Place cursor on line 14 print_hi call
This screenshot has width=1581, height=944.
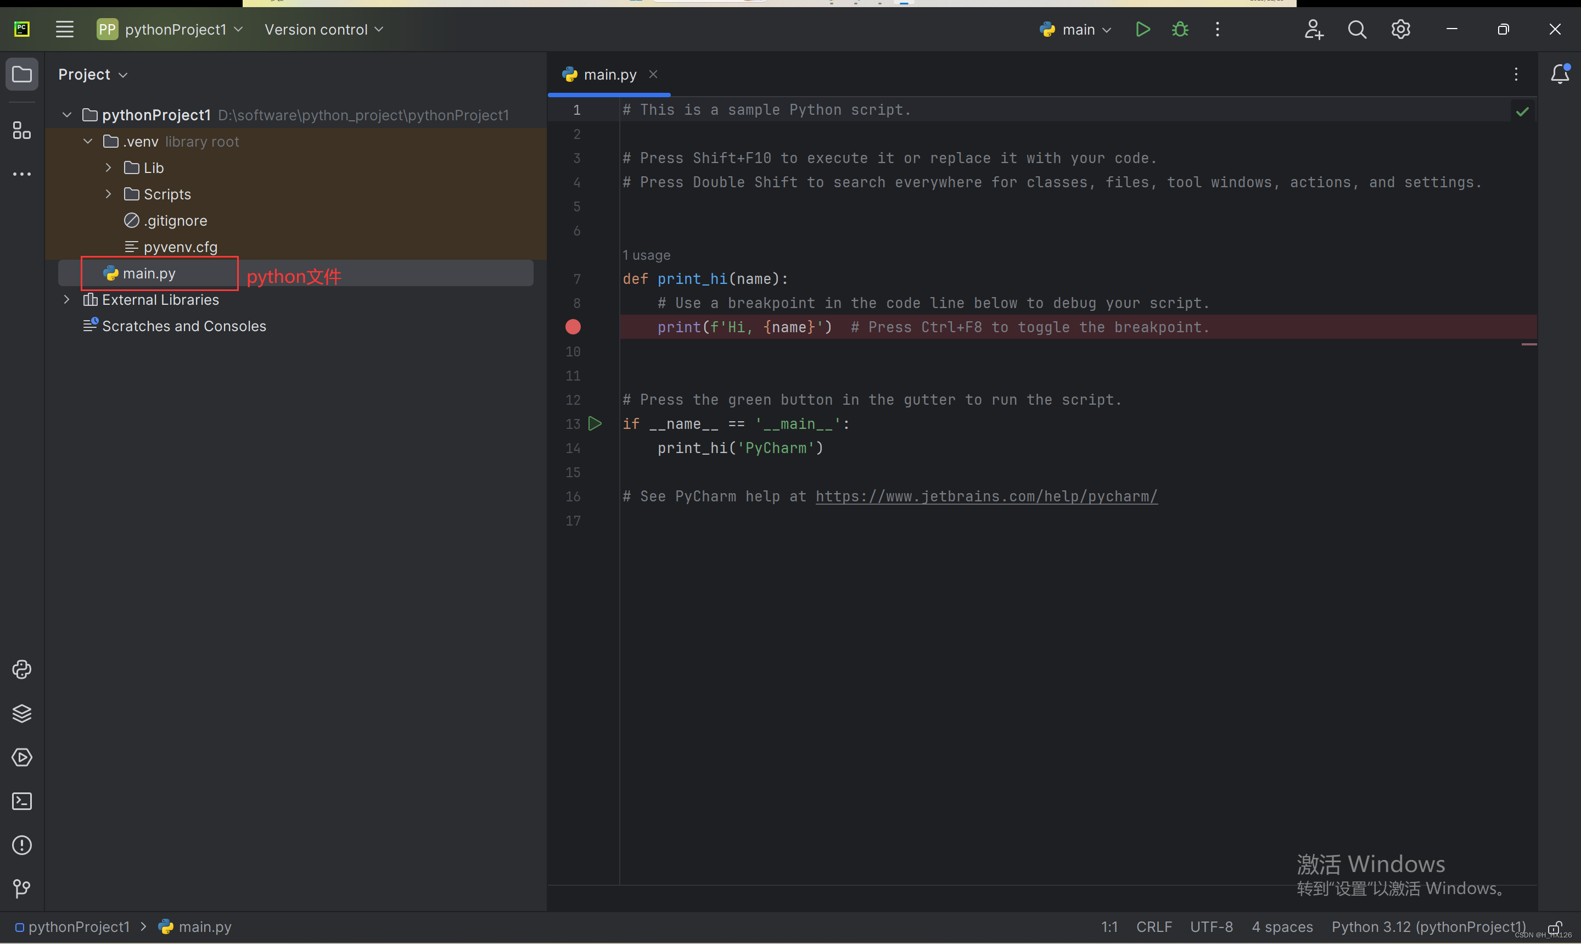click(740, 449)
